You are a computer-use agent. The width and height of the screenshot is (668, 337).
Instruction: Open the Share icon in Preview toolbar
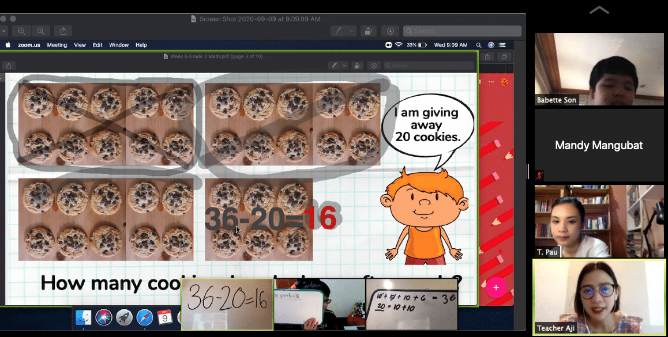63,31
